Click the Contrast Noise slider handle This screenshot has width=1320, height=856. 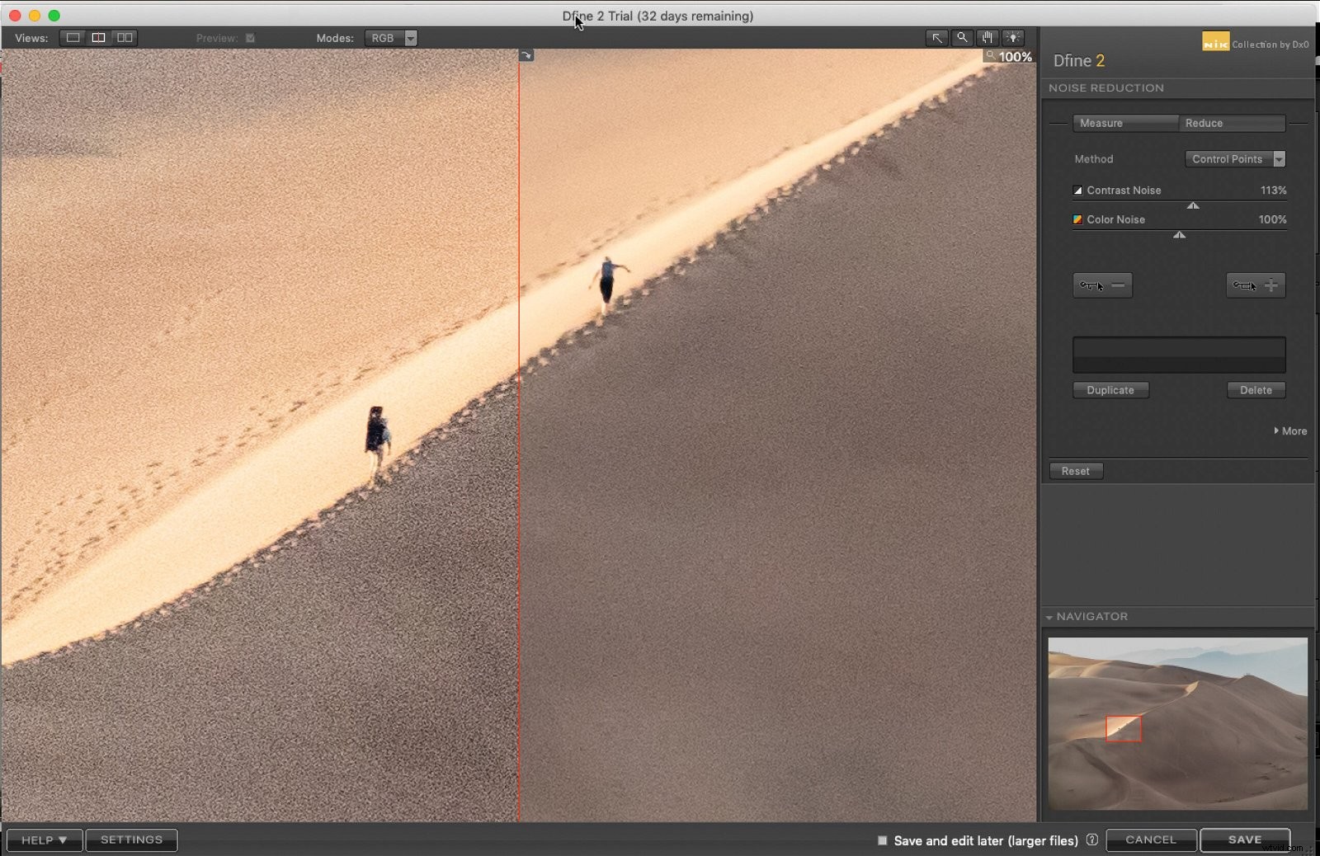1193,205
